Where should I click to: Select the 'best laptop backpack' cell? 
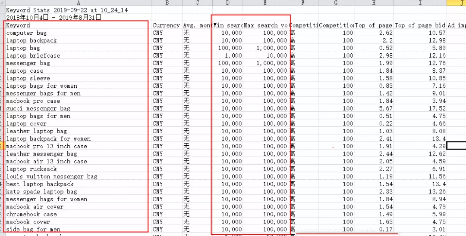pyautogui.click(x=79, y=184)
